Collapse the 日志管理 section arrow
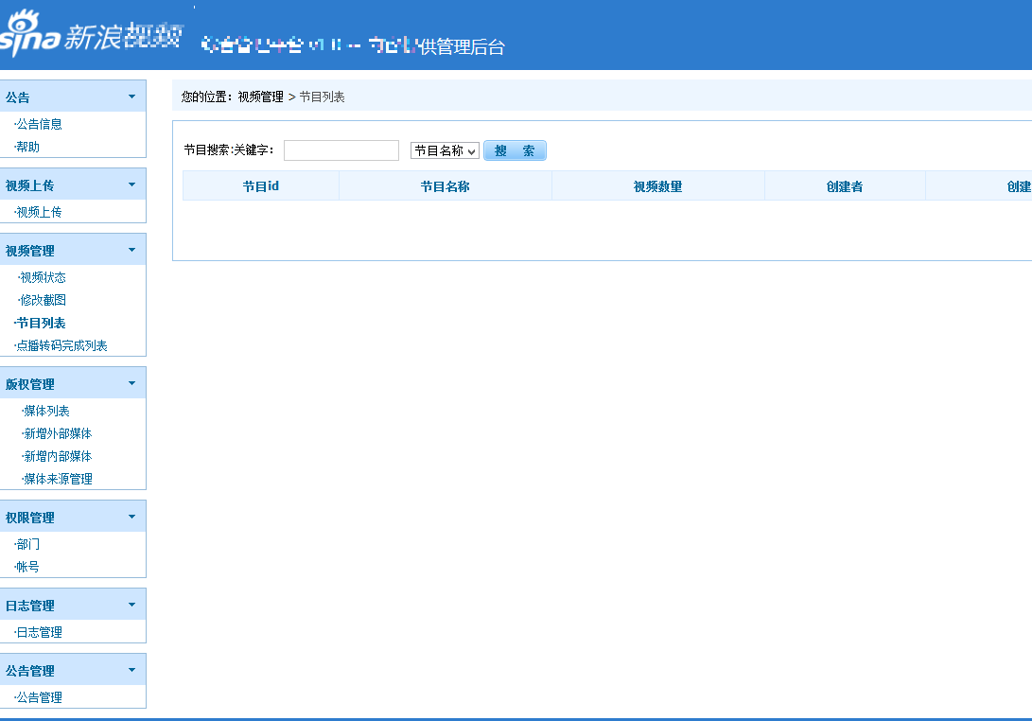 coord(131,606)
